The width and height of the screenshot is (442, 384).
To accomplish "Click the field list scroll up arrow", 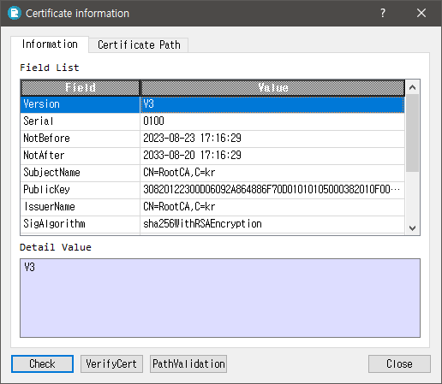I will pyautogui.click(x=412, y=87).
